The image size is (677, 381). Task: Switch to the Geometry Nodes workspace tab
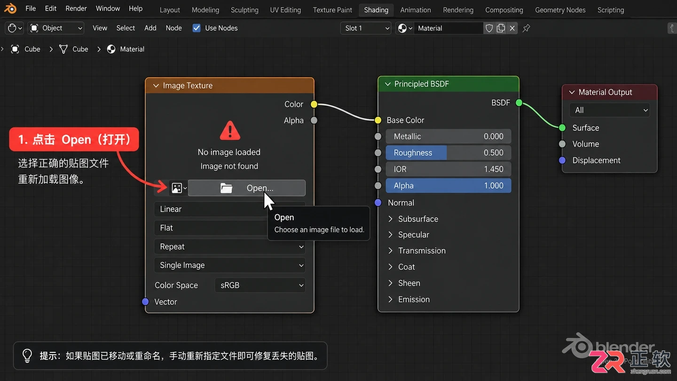[x=560, y=10]
